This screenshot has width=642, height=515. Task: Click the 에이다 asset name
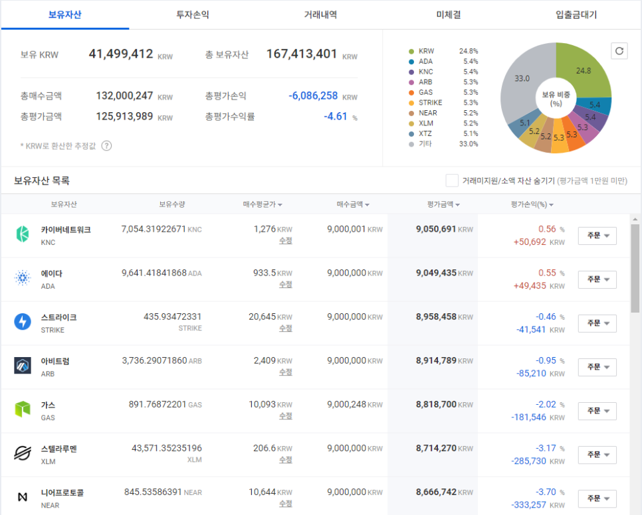[52, 273]
